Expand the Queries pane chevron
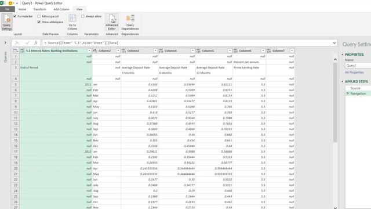Image resolution: width=371 pixels, height=209 pixels. (x=5, y=42)
